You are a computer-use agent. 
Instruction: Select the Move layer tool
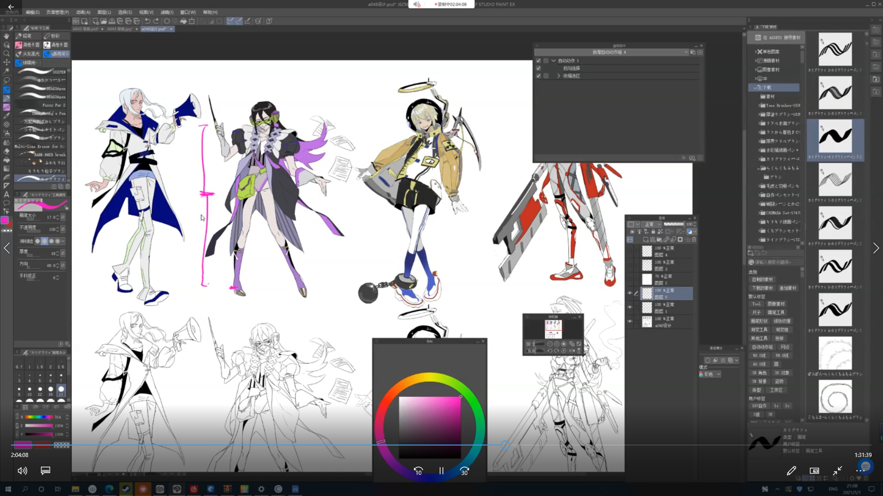click(x=6, y=62)
